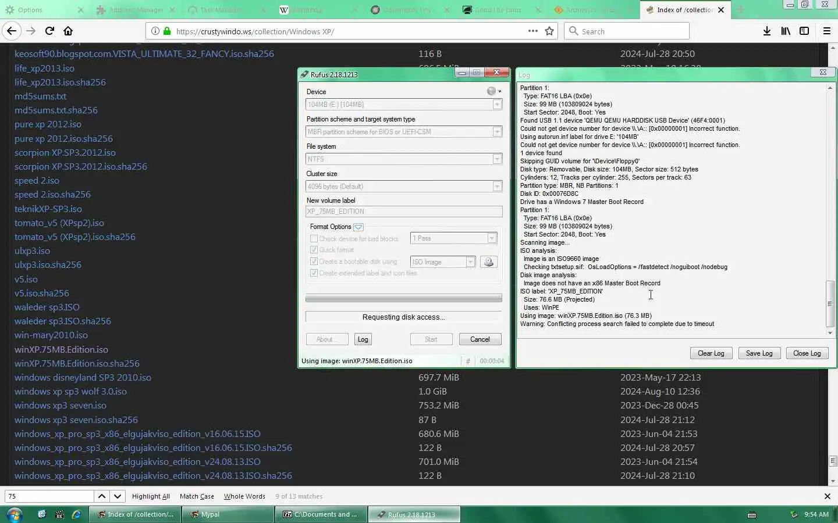Expand the File system dropdown

tap(497, 159)
